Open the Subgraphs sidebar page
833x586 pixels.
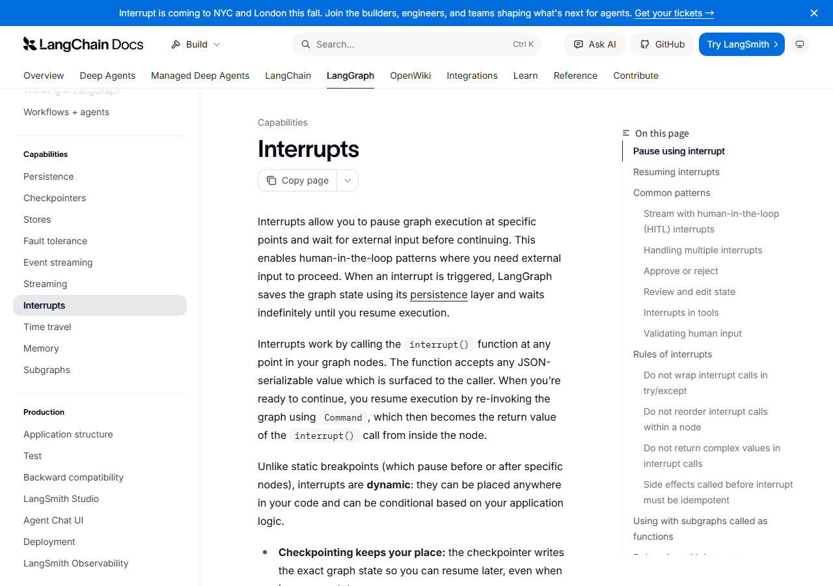[x=100, y=370]
